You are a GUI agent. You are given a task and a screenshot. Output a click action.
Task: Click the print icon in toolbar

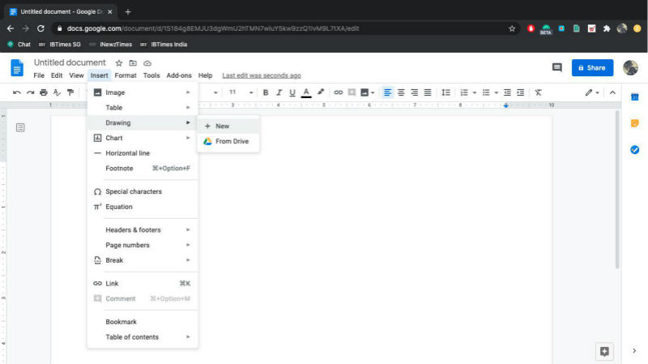point(44,92)
